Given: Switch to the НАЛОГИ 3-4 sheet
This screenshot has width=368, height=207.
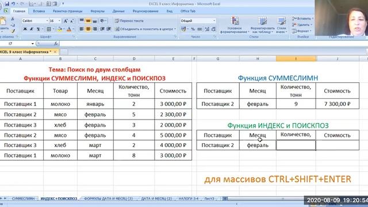Looking at the screenshot, I should 188,198.
